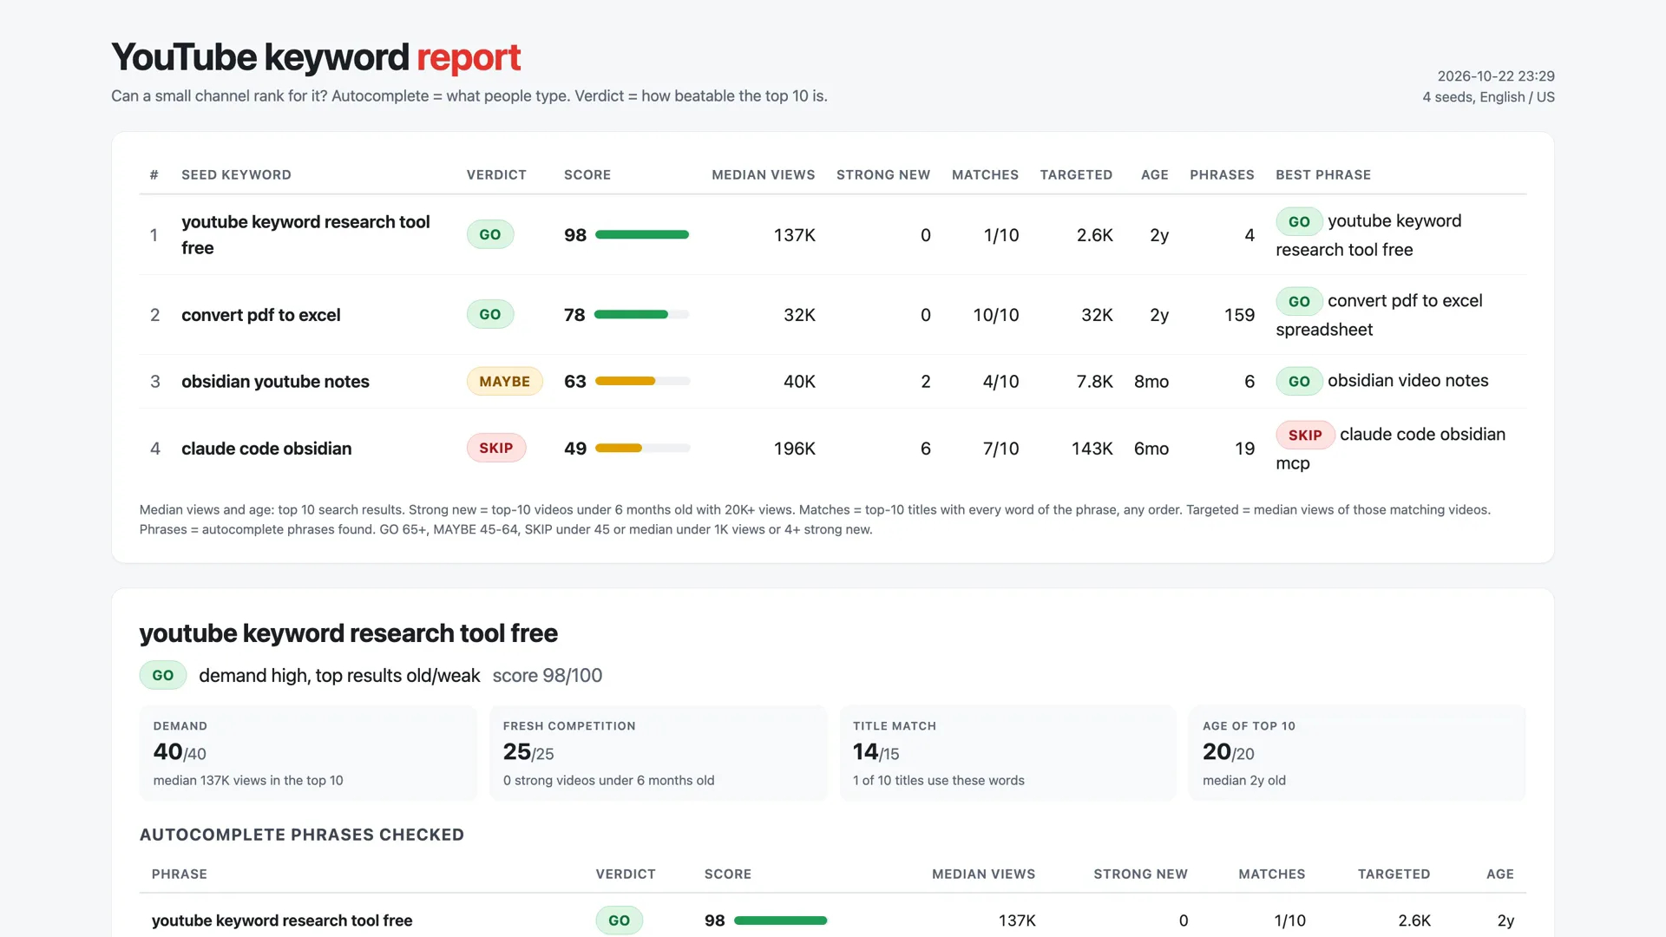Screen dimensions: 1666x937
Task: Click the BEST PHRASE column header
Action: coord(1323,175)
